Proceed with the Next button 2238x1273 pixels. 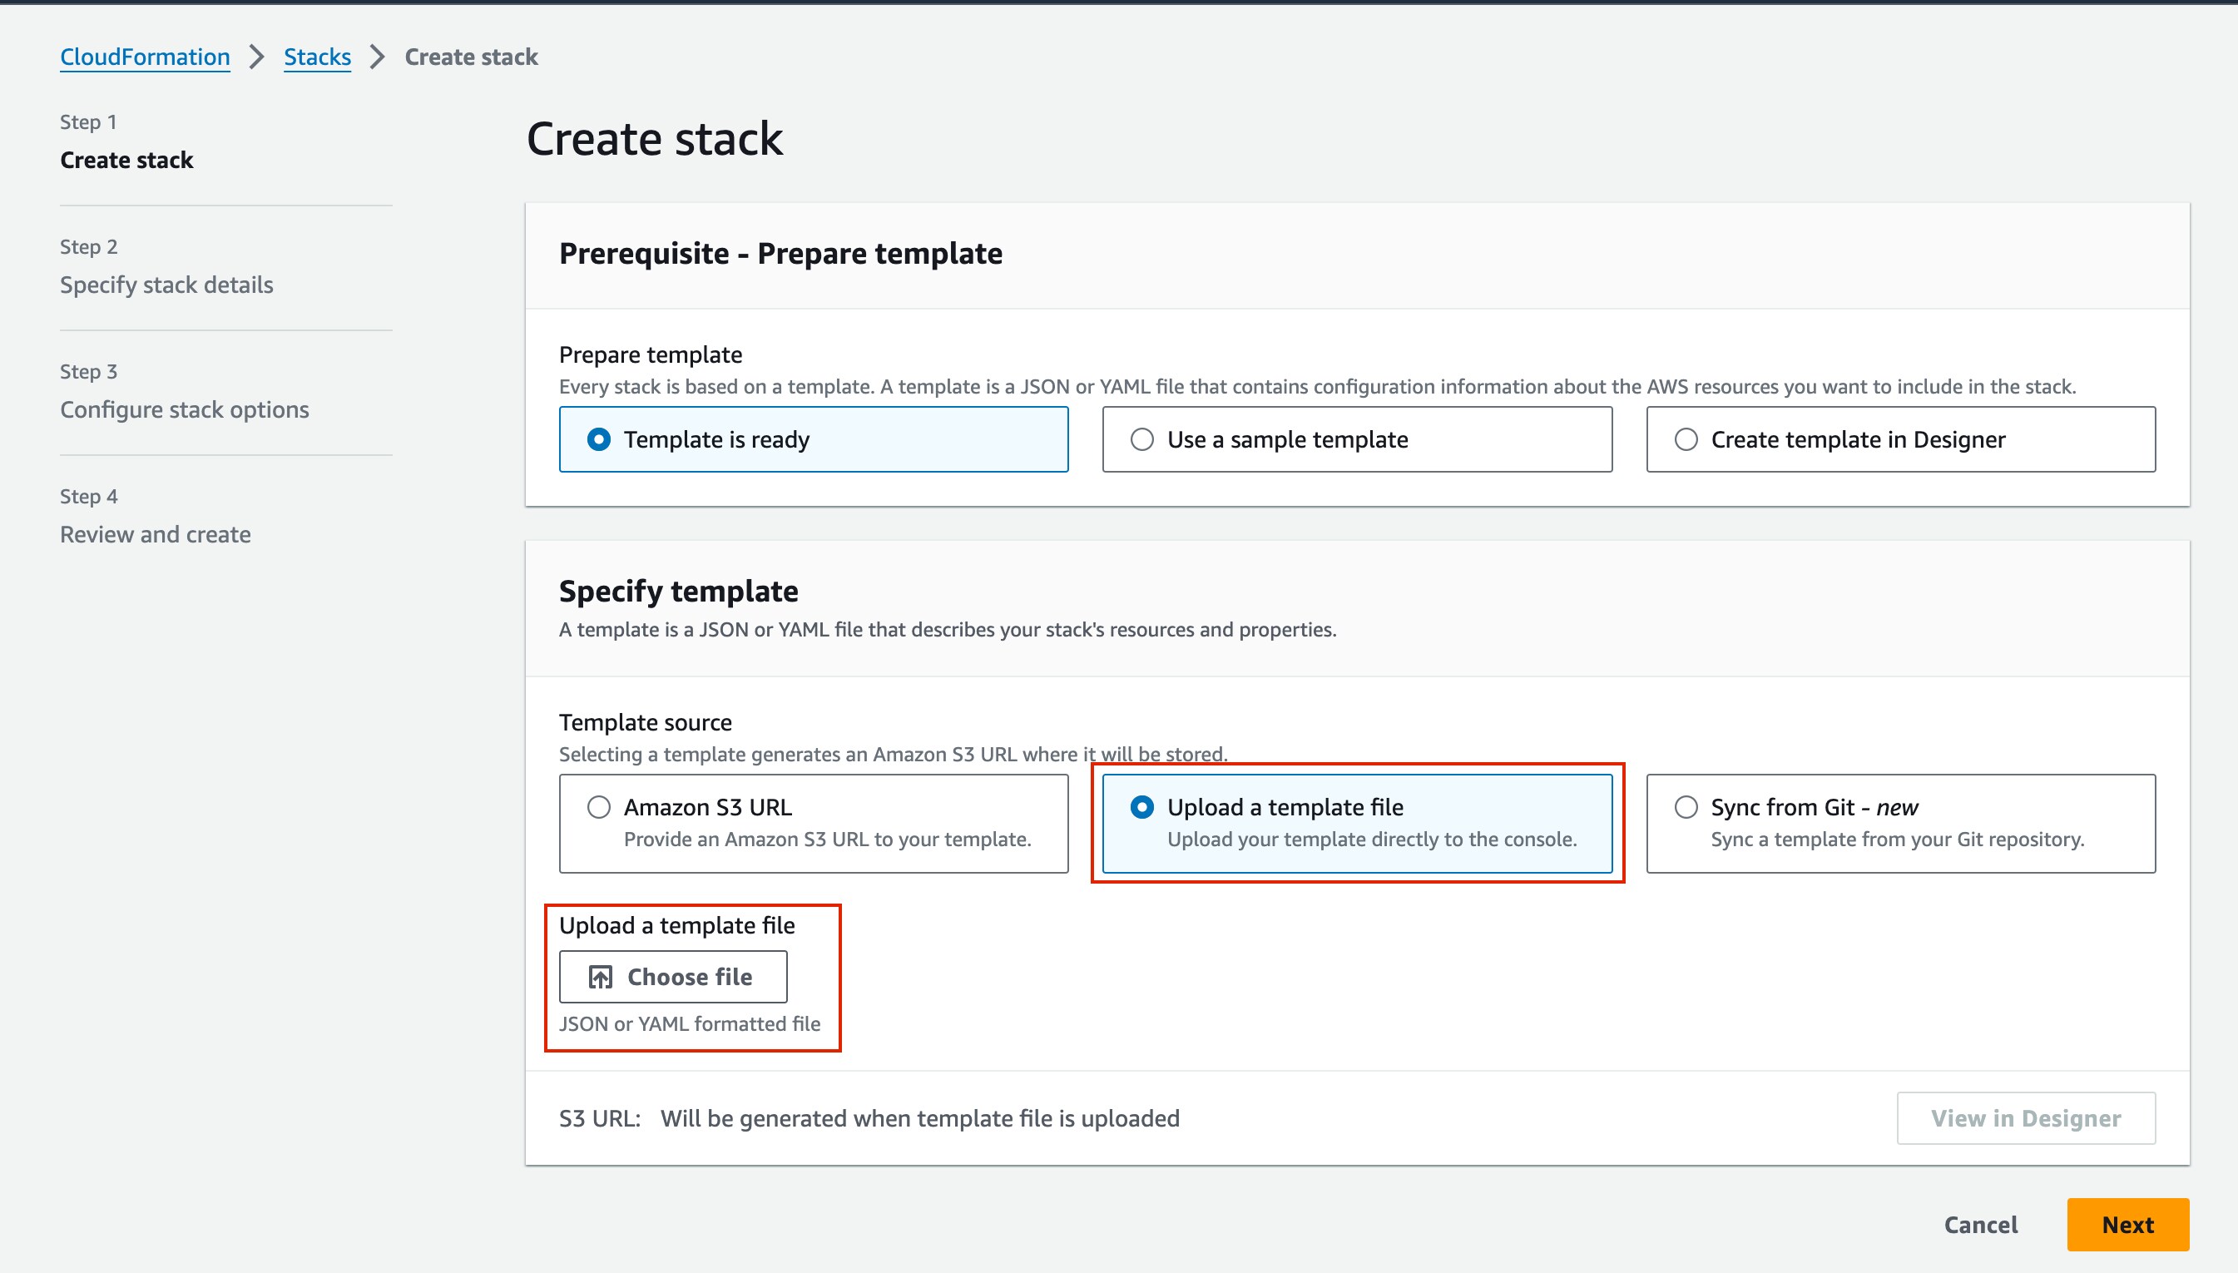[x=2128, y=1224]
